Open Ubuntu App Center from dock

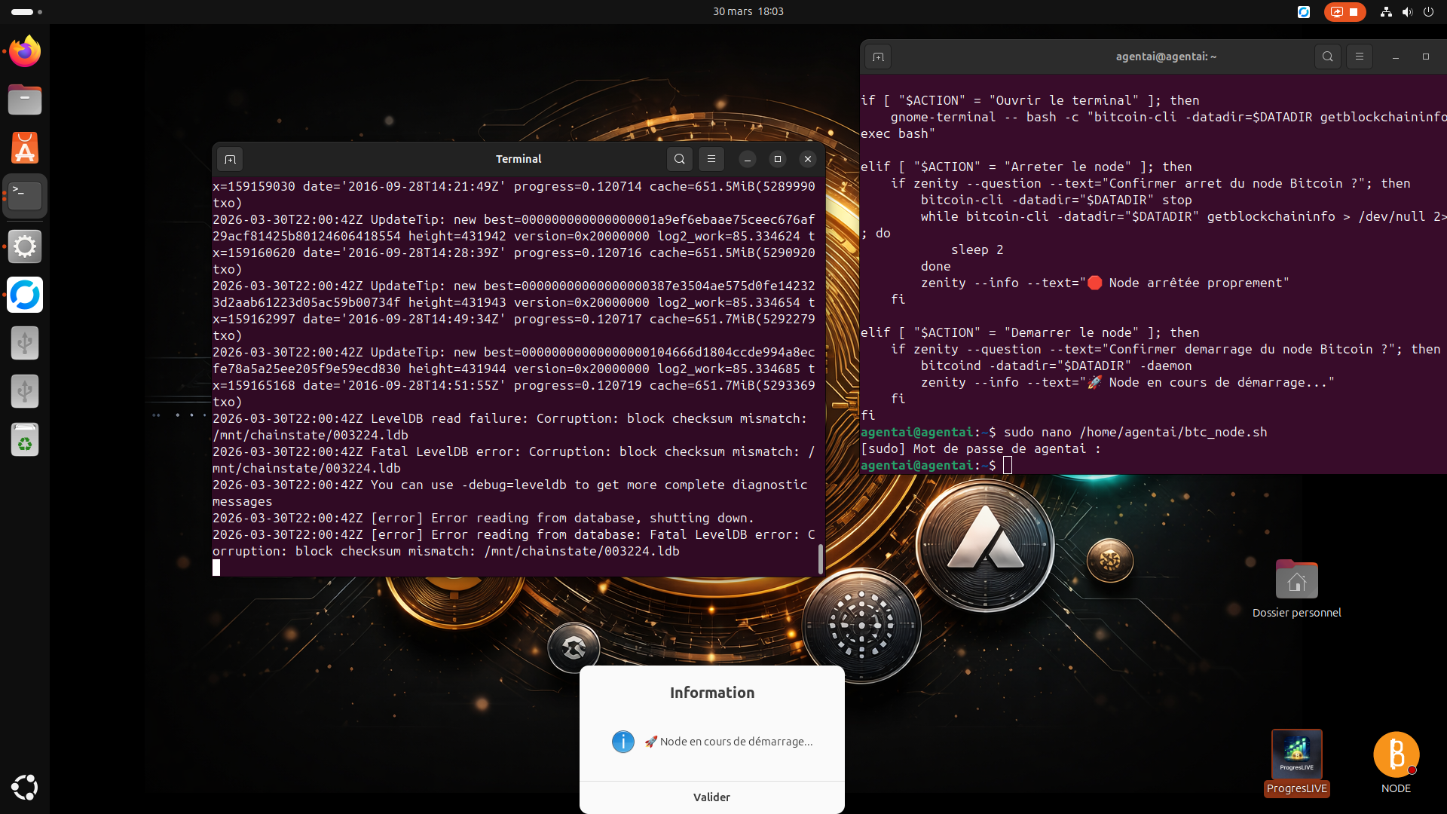[25, 148]
